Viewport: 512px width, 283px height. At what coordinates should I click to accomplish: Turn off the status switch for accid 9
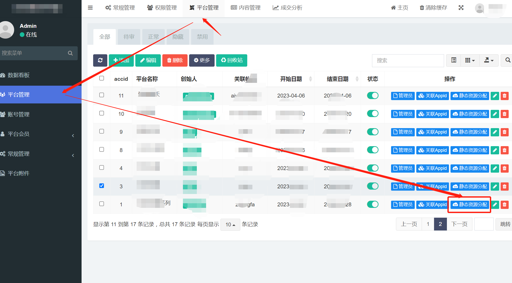373,132
